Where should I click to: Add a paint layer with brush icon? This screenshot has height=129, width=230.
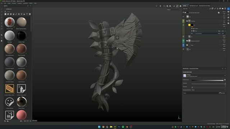215,9
